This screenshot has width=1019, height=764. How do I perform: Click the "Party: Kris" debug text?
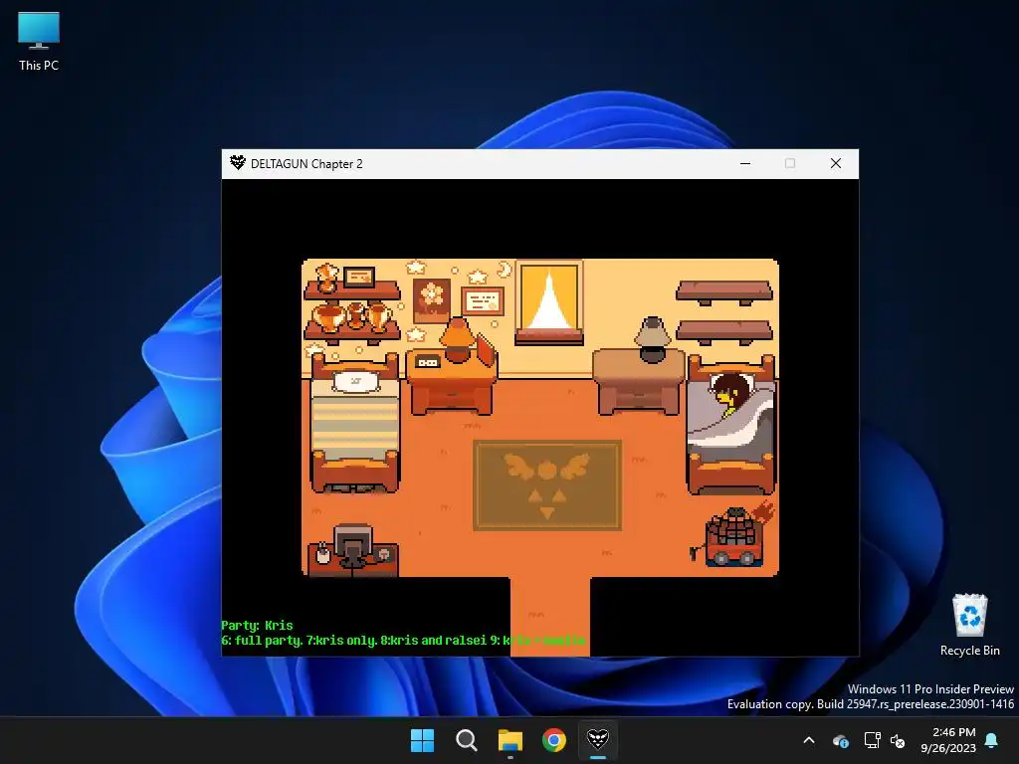click(x=258, y=625)
